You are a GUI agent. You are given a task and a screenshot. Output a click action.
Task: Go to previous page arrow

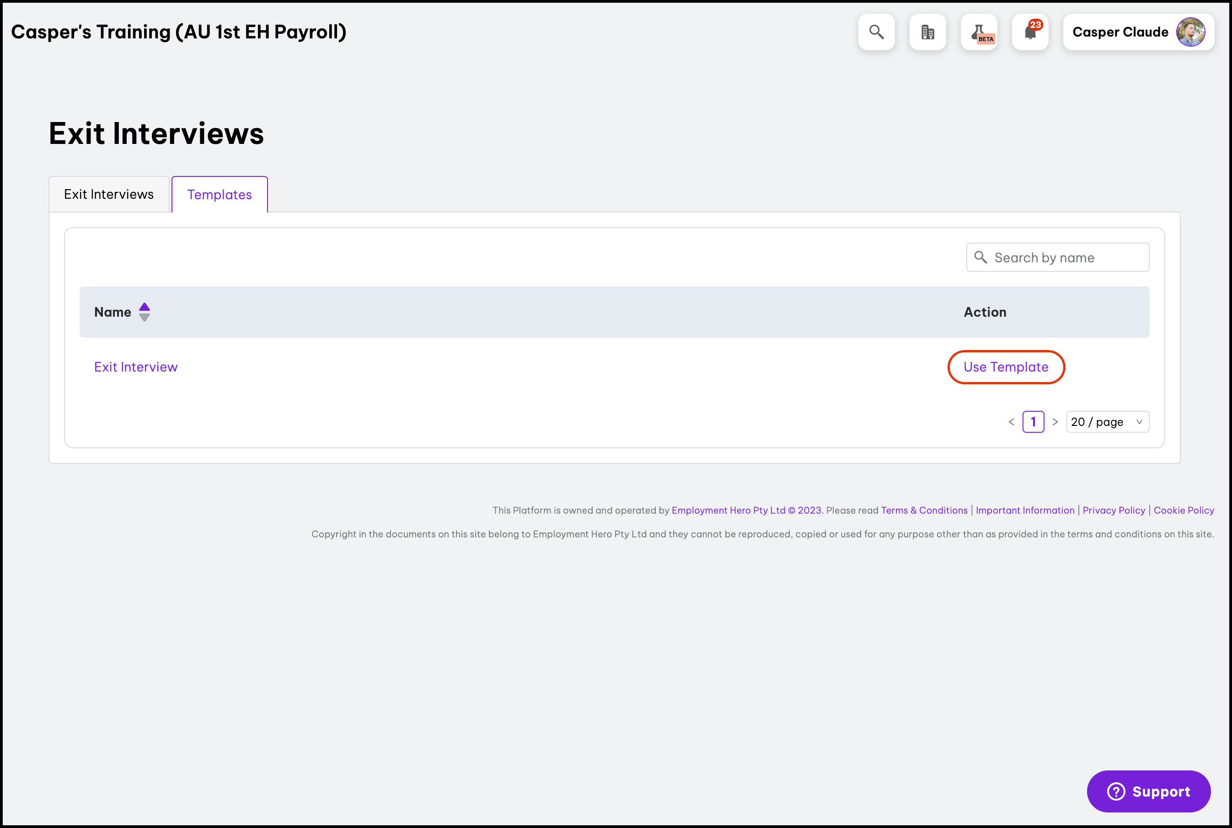point(1012,422)
